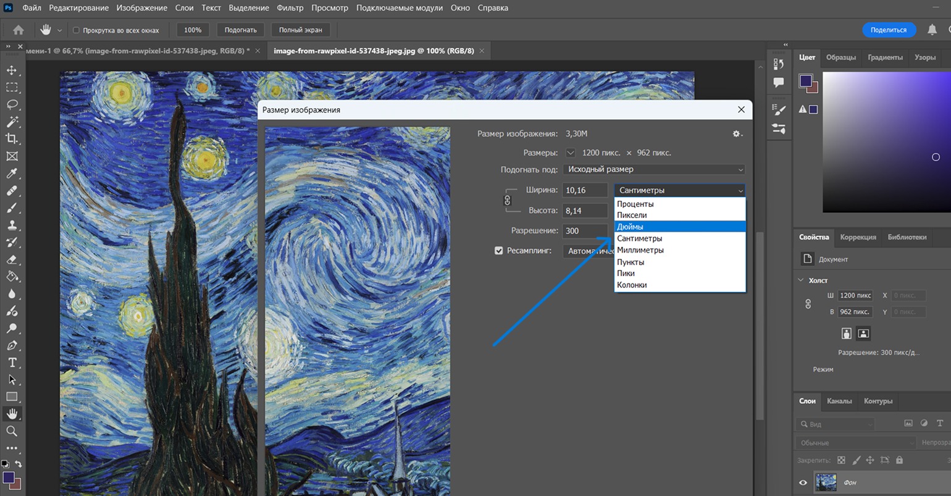
Task: Open the Обычные blend mode dropdown
Action: coord(855,443)
